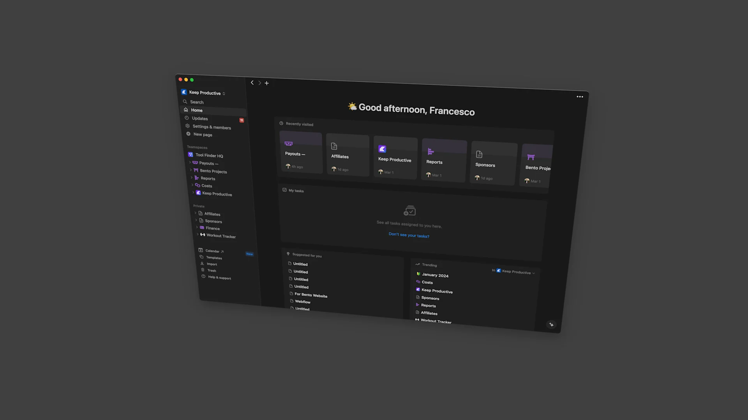Screen dimensions: 748x420
Task: Open the Trash
Action: 211,270
